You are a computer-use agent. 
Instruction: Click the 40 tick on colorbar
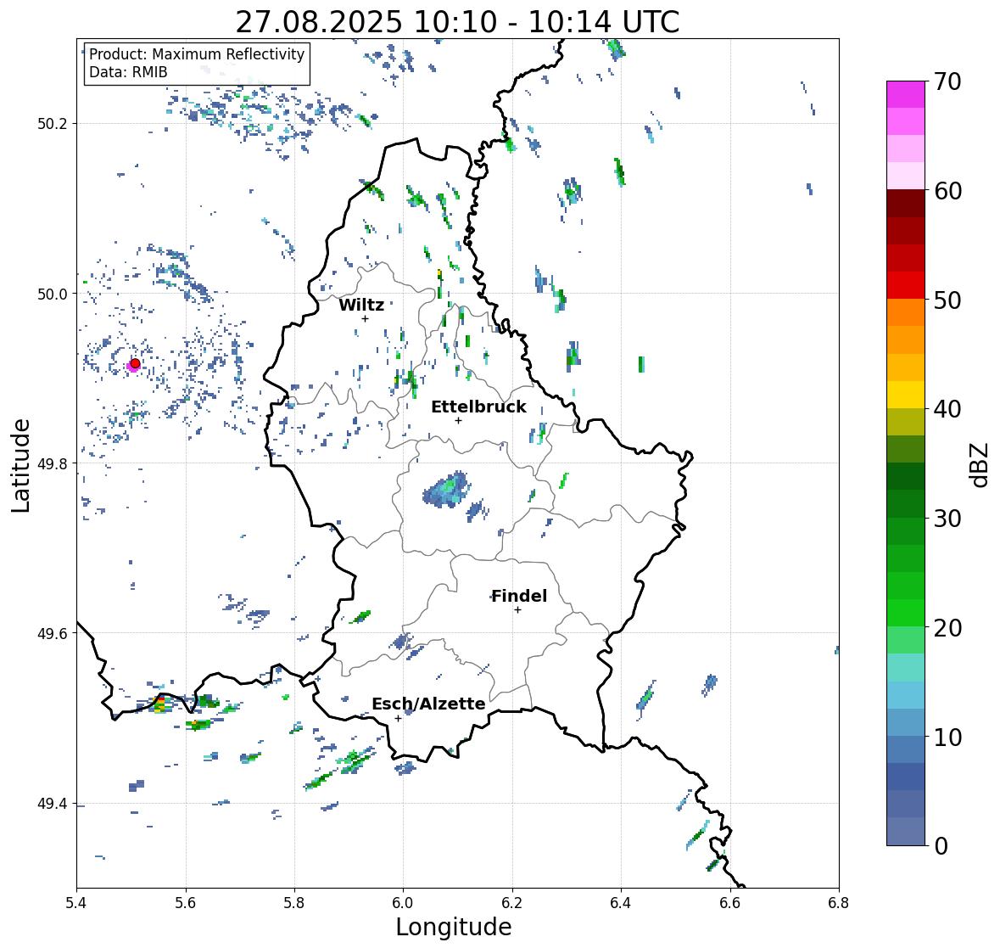(x=947, y=409)
